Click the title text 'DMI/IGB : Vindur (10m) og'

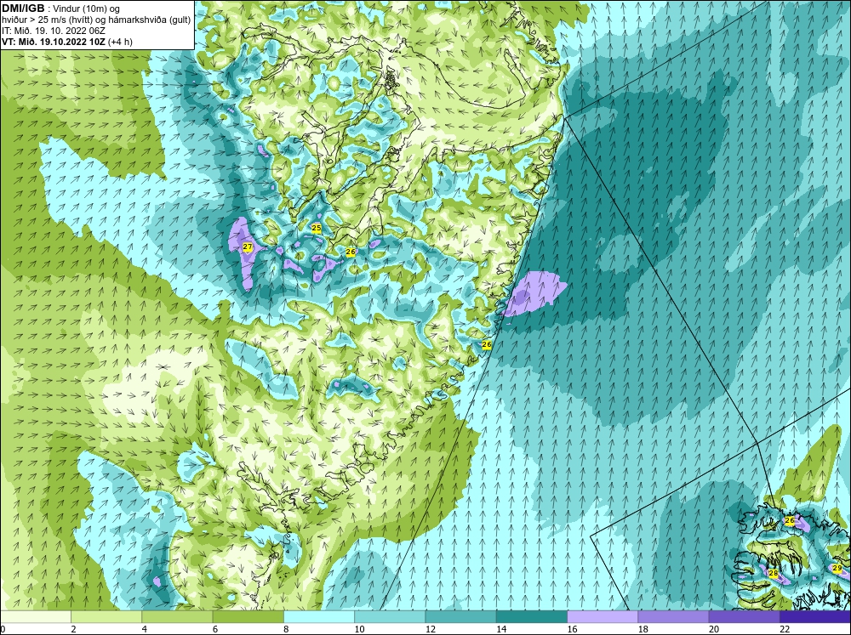(62, 9)
